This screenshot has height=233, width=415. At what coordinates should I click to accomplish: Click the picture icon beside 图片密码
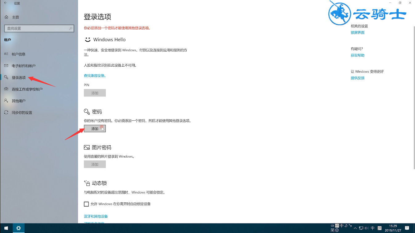point(87,148)
